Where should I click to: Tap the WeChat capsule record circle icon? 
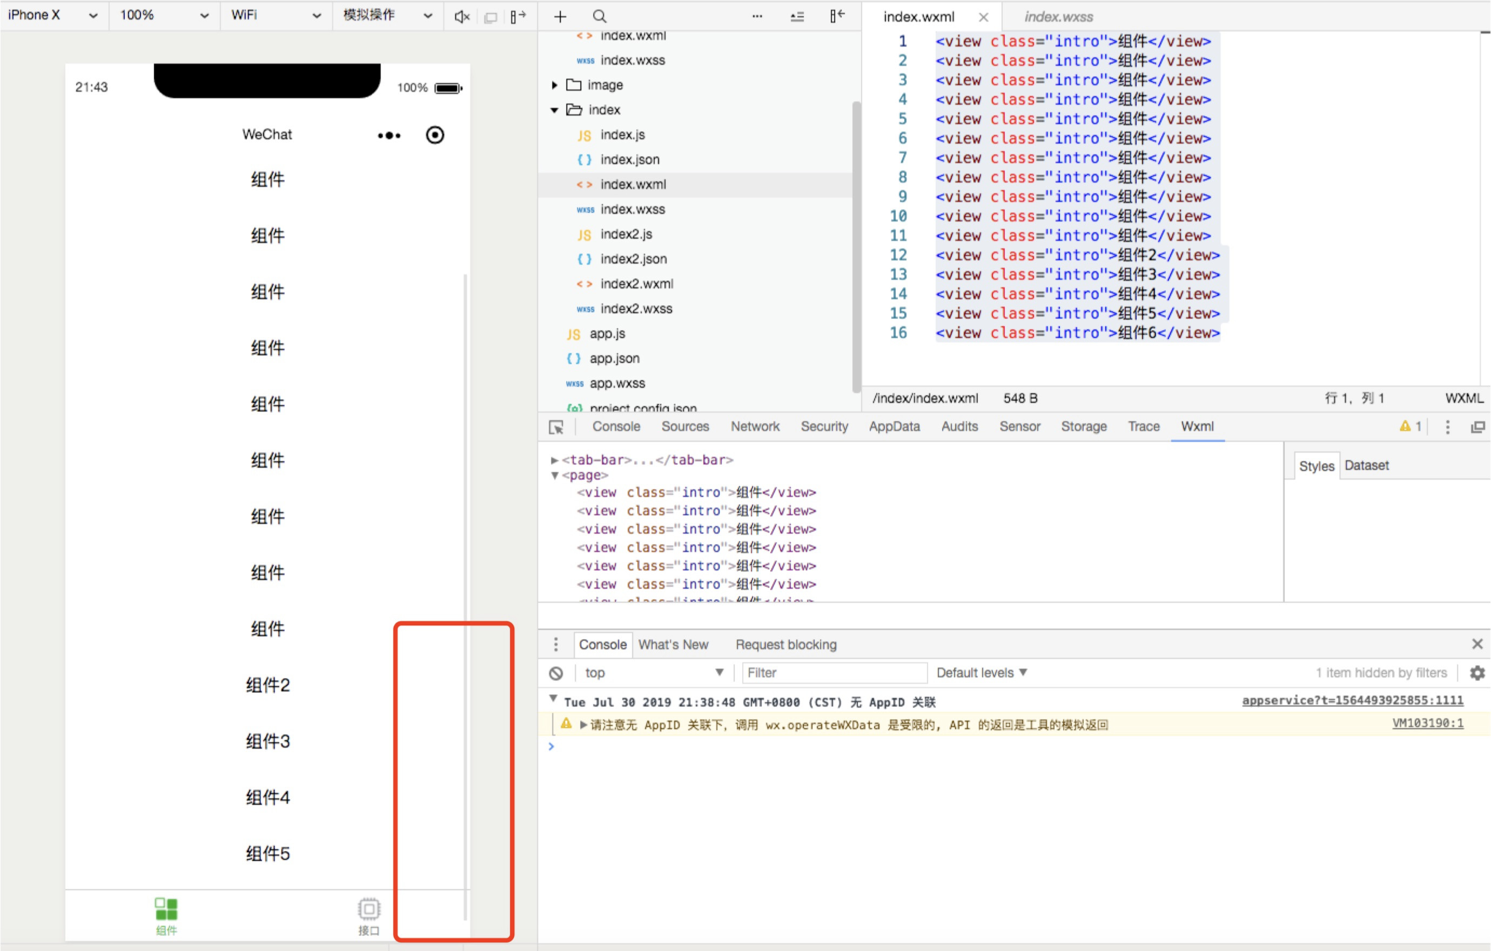click(x=435, y=135)
